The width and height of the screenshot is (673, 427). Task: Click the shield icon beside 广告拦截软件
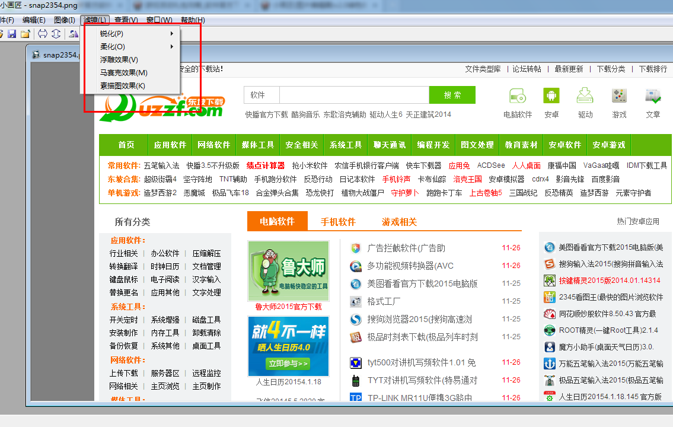pyautogui.click(x=355, y=248)
